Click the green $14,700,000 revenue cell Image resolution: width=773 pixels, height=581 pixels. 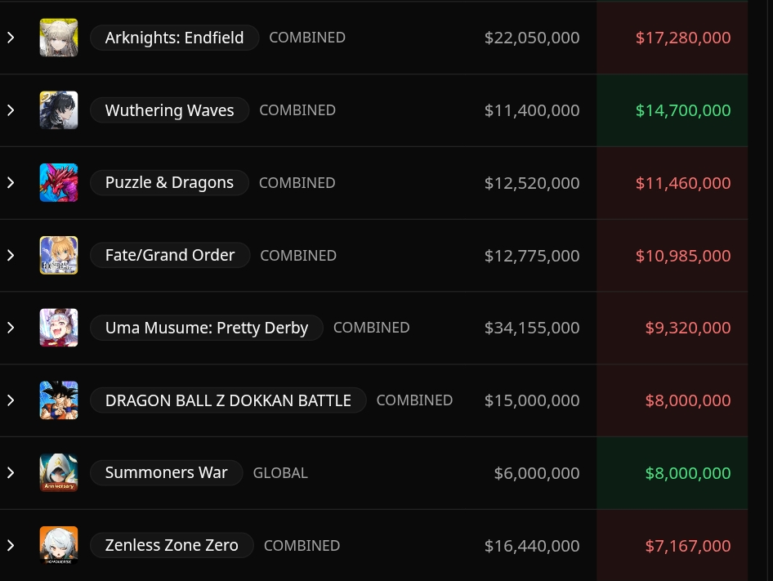click(672, 110)
